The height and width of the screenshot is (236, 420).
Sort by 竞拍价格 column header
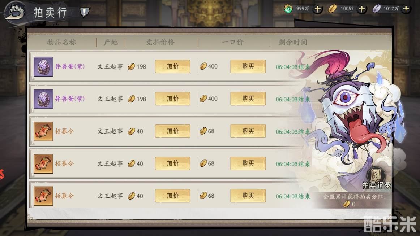click(160, 42)
